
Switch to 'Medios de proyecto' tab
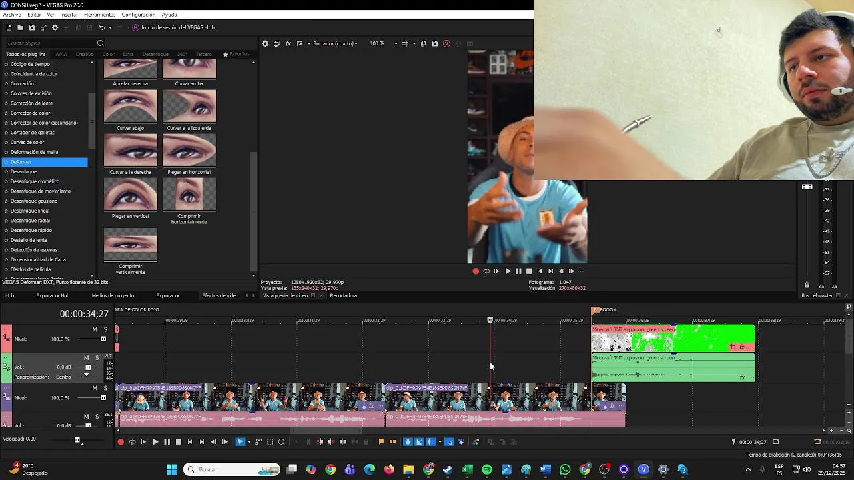[113, 295]
